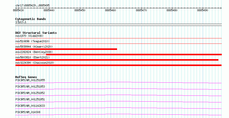Select the DGV Structural Variants track title
This screenshot has height=118, width=229.
(36, 33)
